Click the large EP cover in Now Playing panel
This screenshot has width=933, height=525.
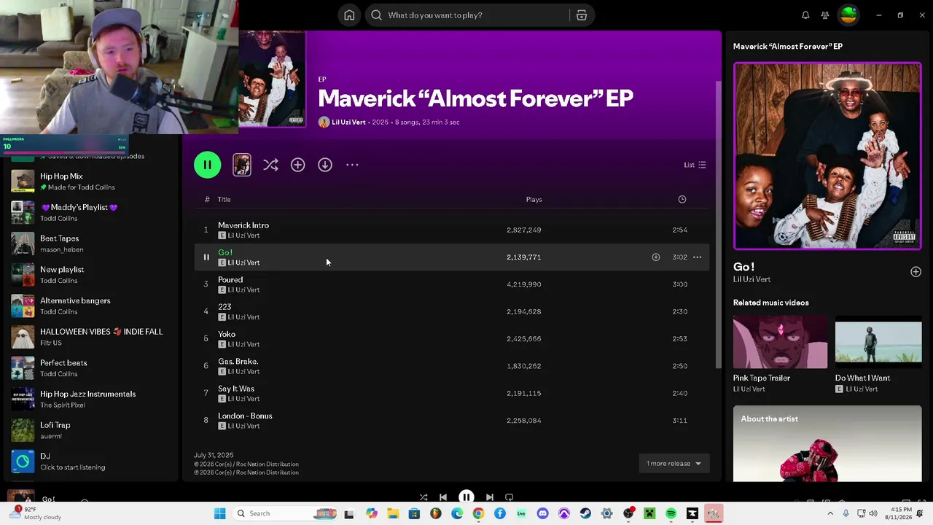click(827, 156)
